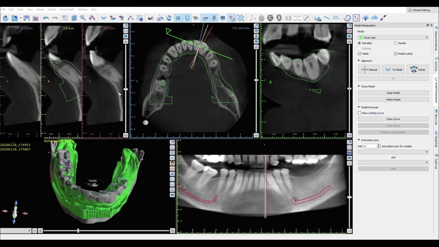Open the Panels menu
Screen dimensions: 439x247
pos(40,9)
